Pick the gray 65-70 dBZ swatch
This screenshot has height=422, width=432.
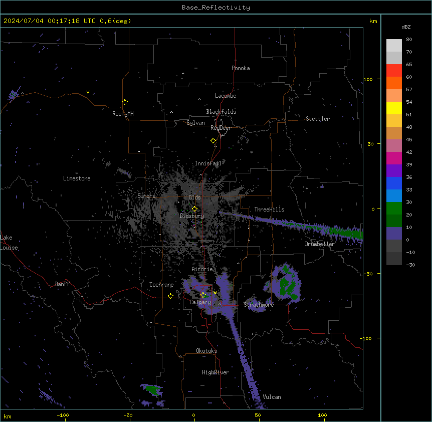coord(394,58)
